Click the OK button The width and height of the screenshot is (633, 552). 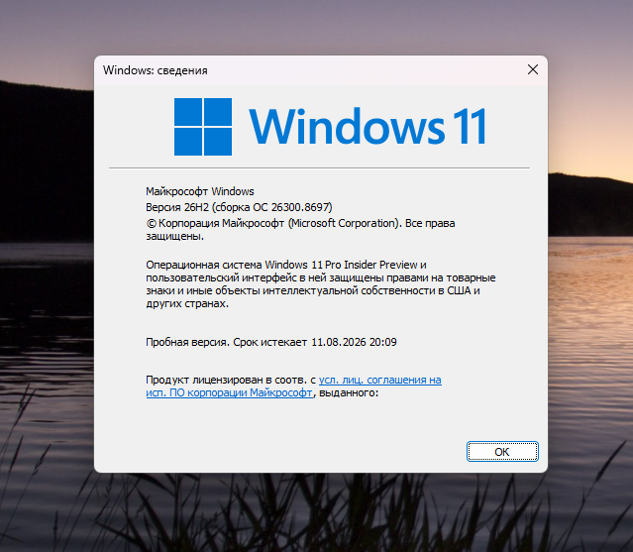[x=502, y=452]
